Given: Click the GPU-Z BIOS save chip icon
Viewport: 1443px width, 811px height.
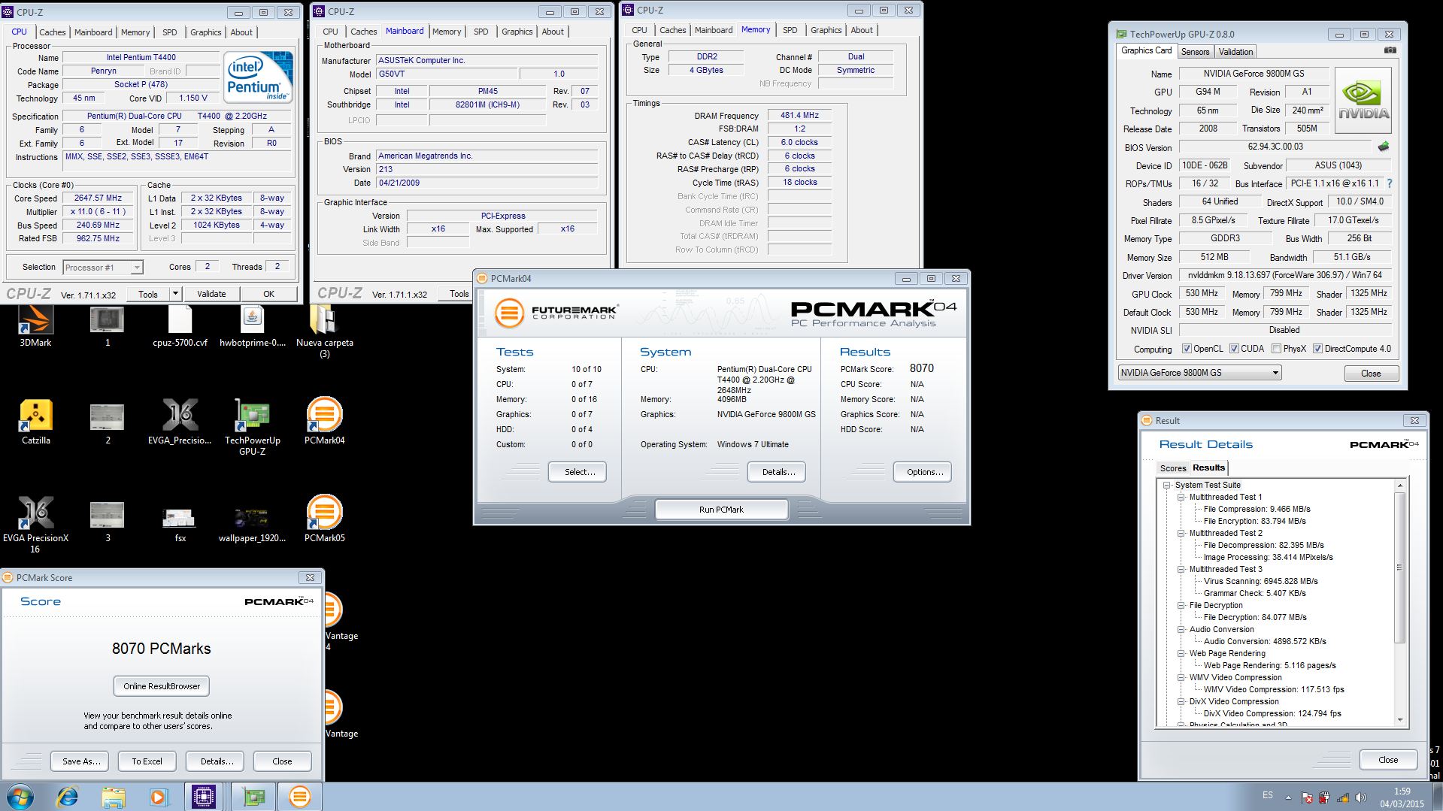Looking at the screenshot, I should pos(1383,147).
